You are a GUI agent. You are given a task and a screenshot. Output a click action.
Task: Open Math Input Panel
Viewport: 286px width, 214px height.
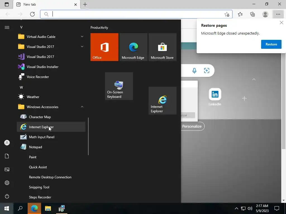pos(51,137)
